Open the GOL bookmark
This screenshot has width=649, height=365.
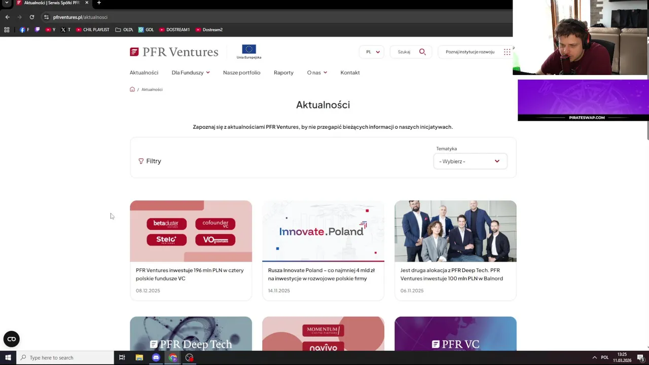click(146, 29)
